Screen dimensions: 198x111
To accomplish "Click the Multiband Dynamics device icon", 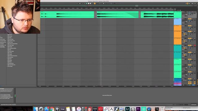I will click(8, 56).
